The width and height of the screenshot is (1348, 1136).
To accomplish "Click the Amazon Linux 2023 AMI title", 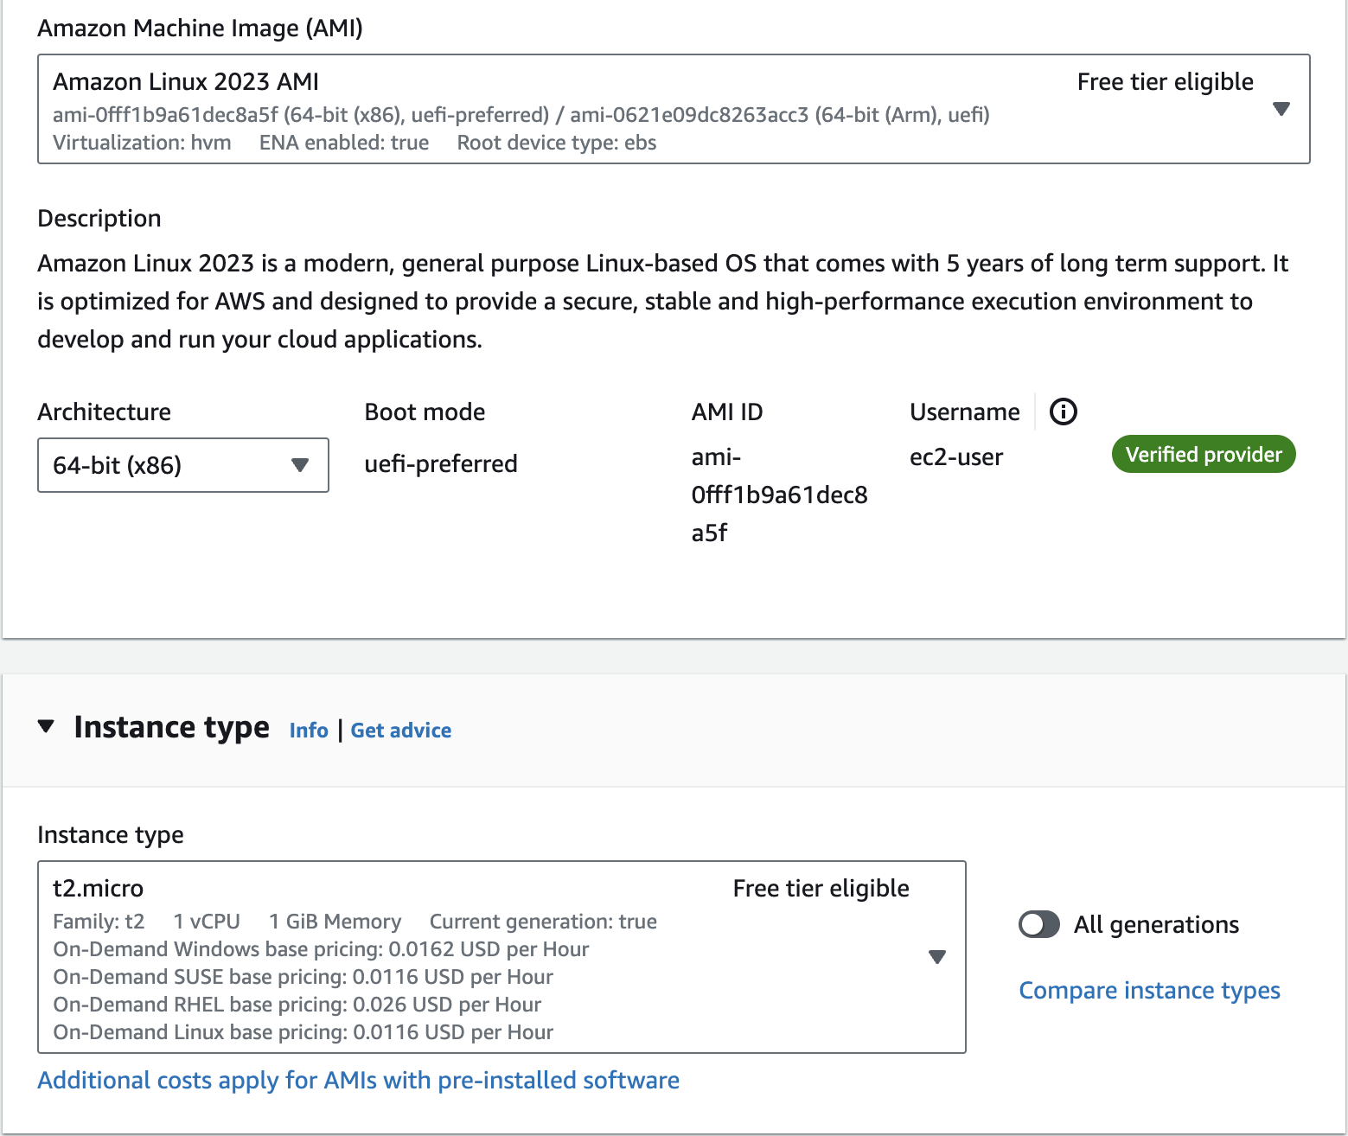I will pos(186,81).
